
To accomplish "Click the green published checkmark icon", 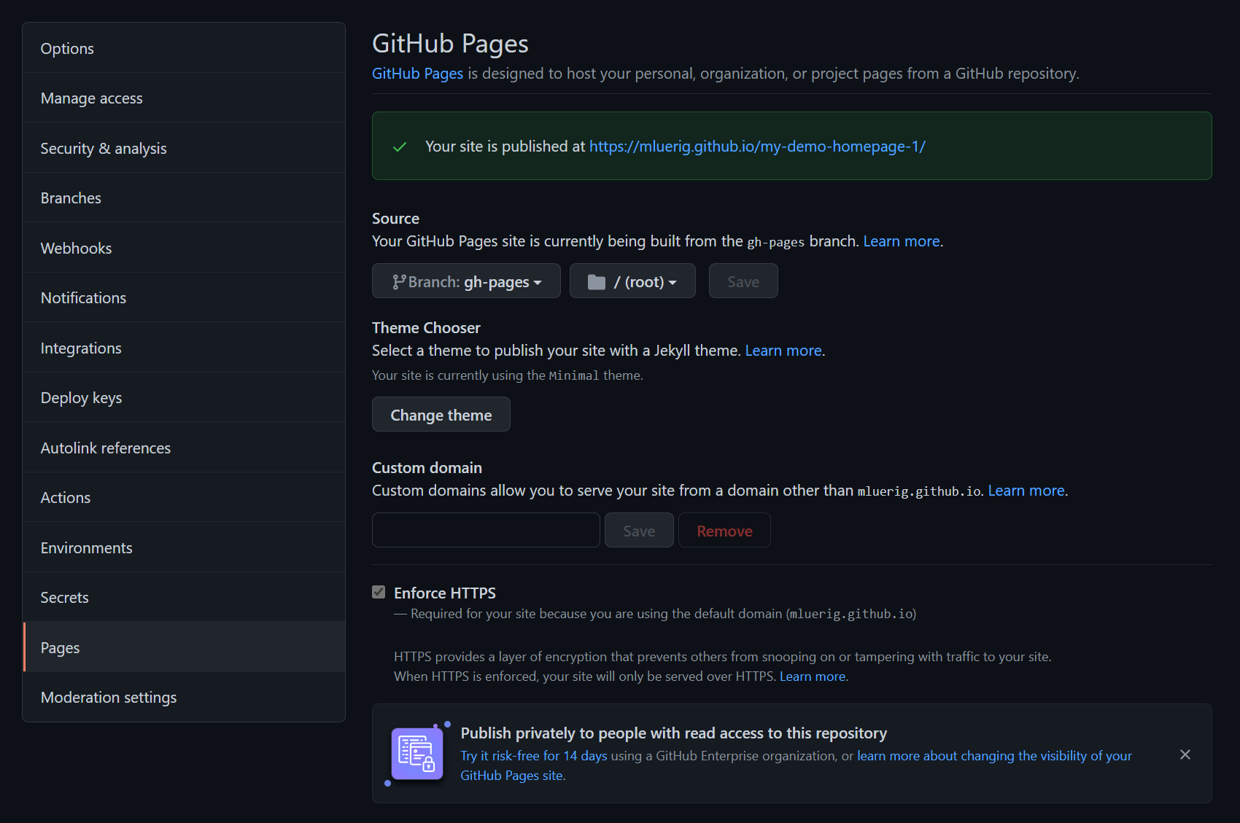I will pos(400,147).
